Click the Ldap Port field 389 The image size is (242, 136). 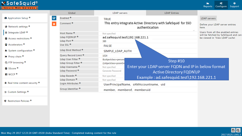(148, 41)
